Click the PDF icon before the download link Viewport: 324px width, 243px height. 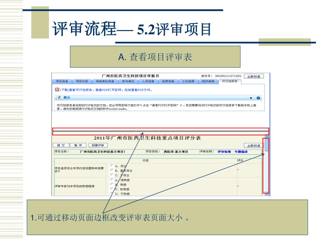[x=57, y=89]
